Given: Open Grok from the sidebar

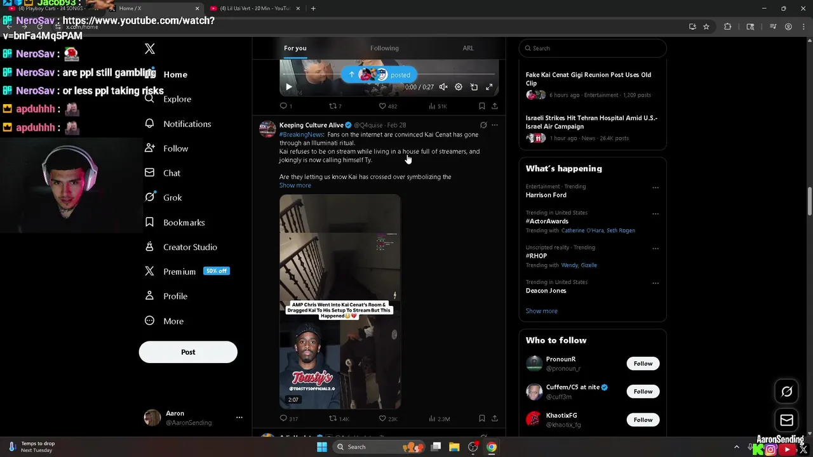Looking at the screenshot, I should (163, 197).
